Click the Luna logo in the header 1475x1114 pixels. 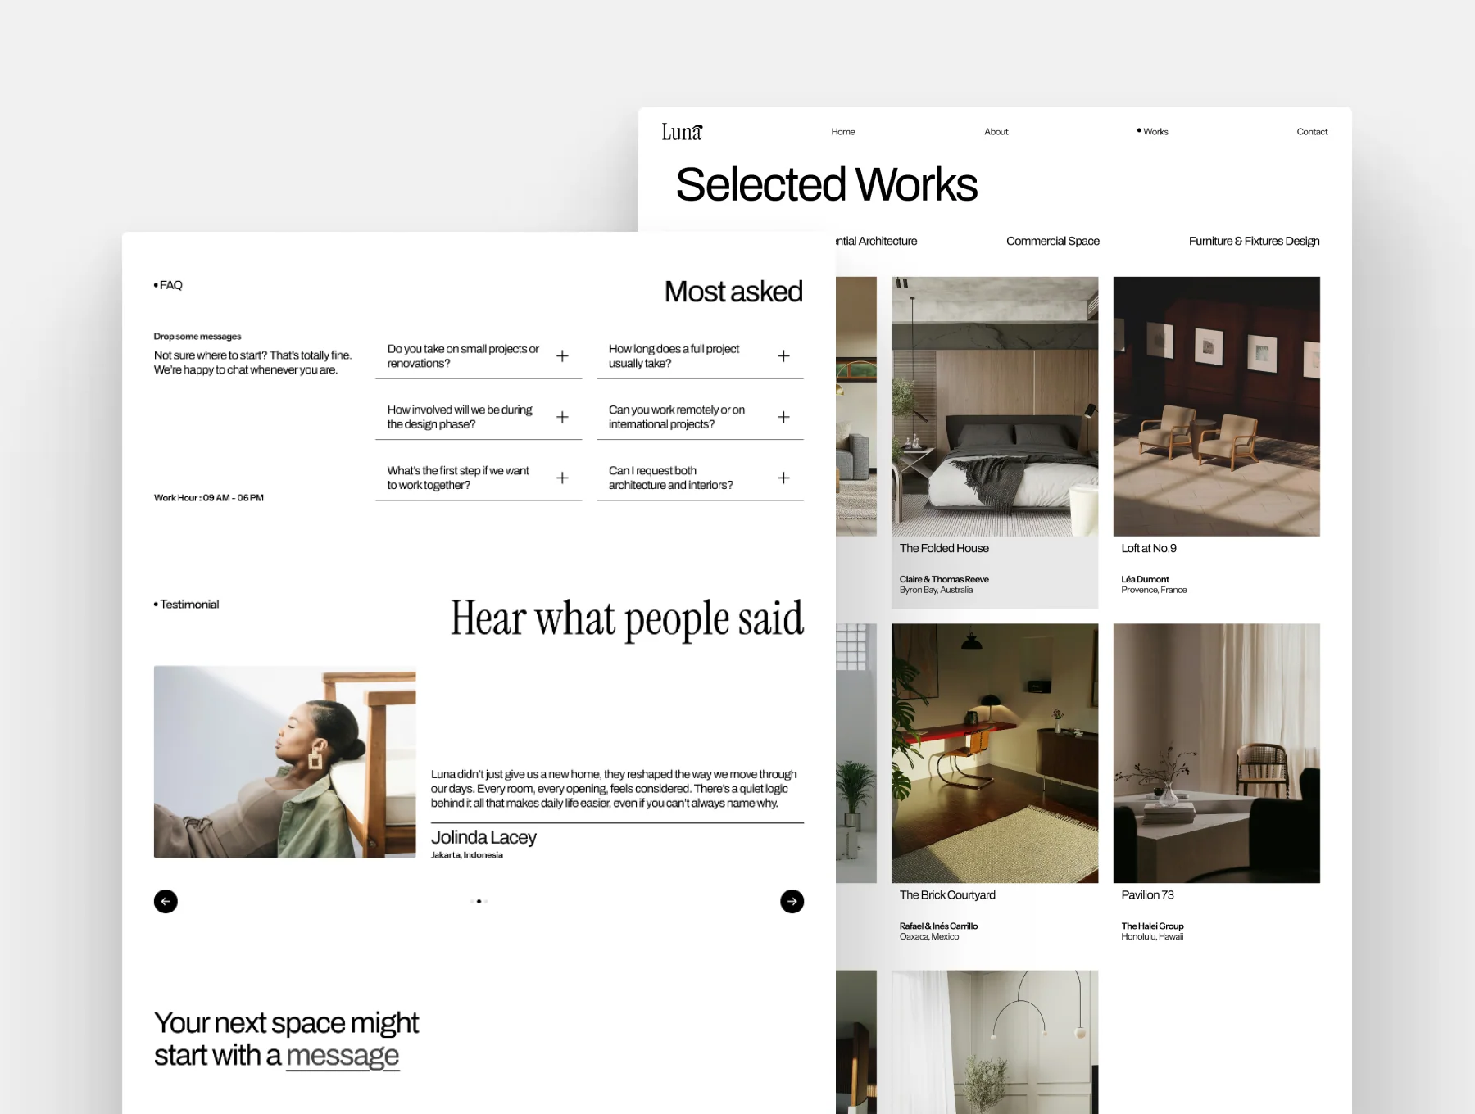682,132
